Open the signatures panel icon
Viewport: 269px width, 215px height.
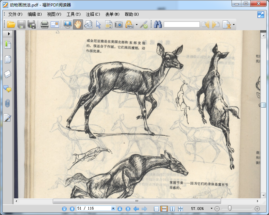point(7,118)
